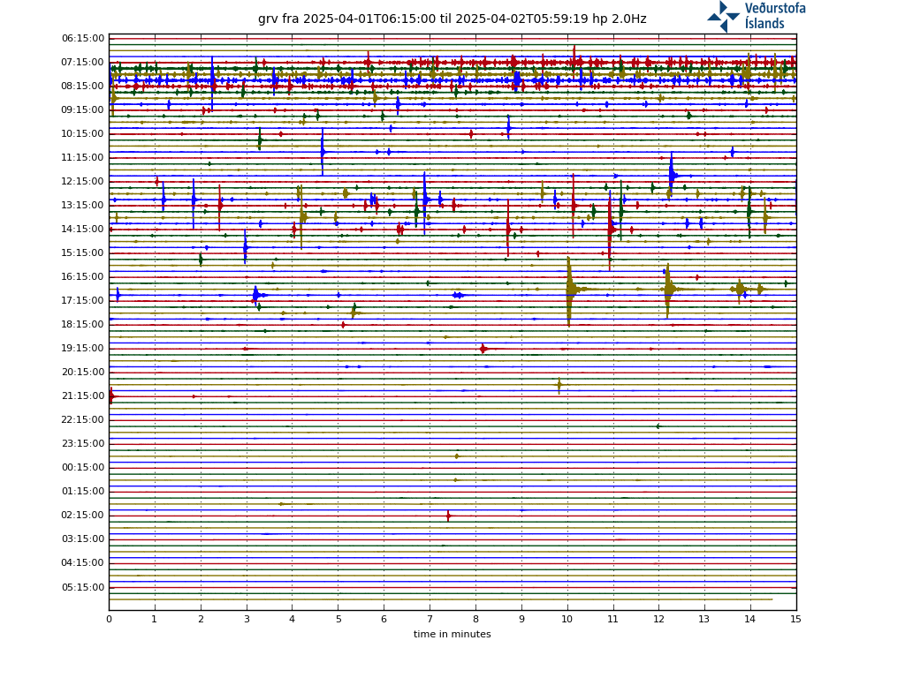Click the 12:15:00 time label

[x=83, y=182]
